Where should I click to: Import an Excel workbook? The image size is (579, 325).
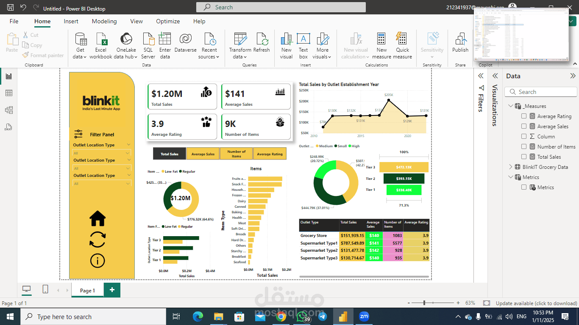101,46
